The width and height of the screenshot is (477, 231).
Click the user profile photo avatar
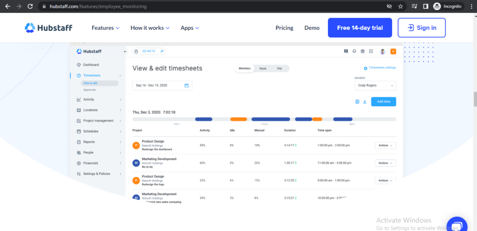pyautogui.click(x=383, y=51)
